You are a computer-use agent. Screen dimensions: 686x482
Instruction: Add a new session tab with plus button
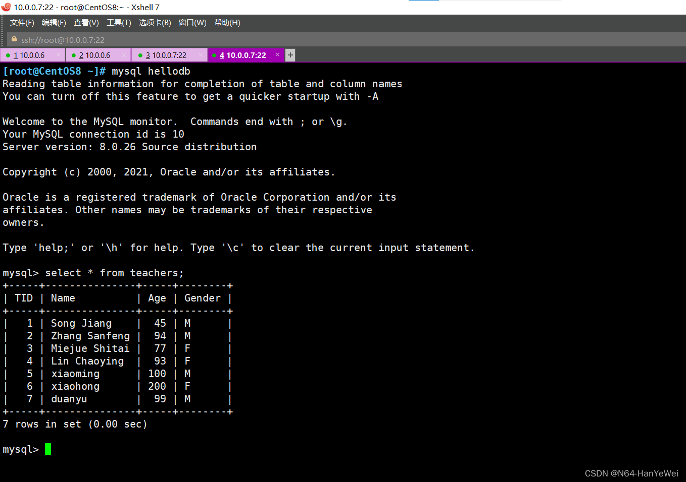click(290, 55)
